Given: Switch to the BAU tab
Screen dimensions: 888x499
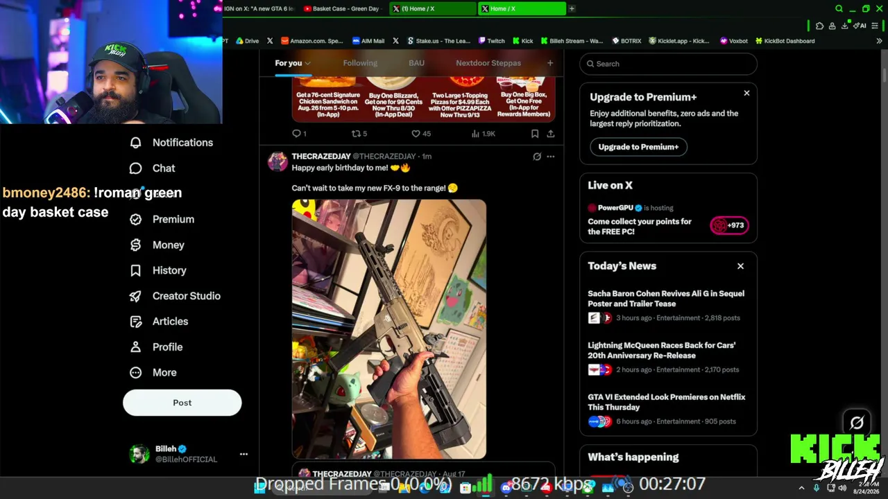Looking at the screenshot, I should click(x=416, y=63).
